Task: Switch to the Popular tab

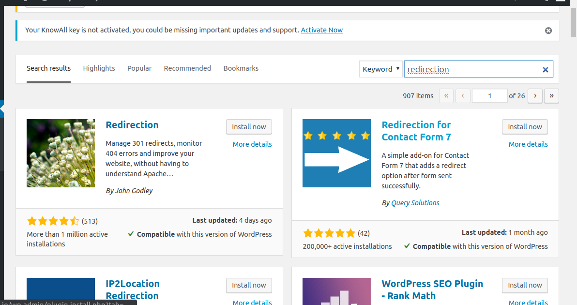Action: [x=139, y=68]
